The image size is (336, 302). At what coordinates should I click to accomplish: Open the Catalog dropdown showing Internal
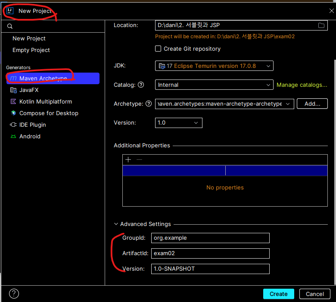(214, 85)
